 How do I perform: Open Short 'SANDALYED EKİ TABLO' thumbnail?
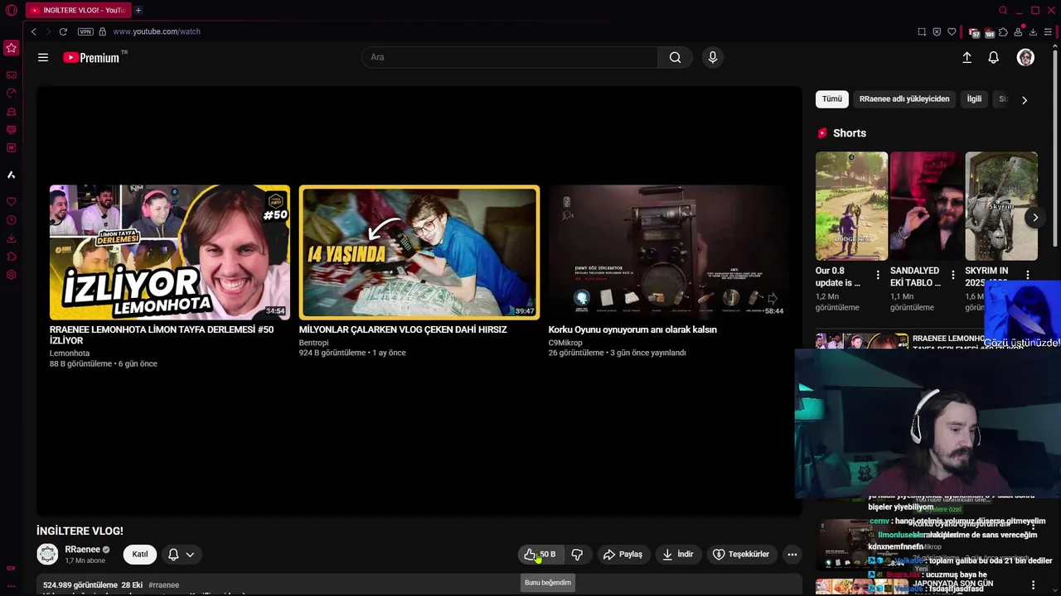click(926, 206)
